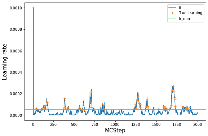208x136 pixels.
Task: Click the 0.0010 y-axis tick label
Action: click(x=16, y=8)
